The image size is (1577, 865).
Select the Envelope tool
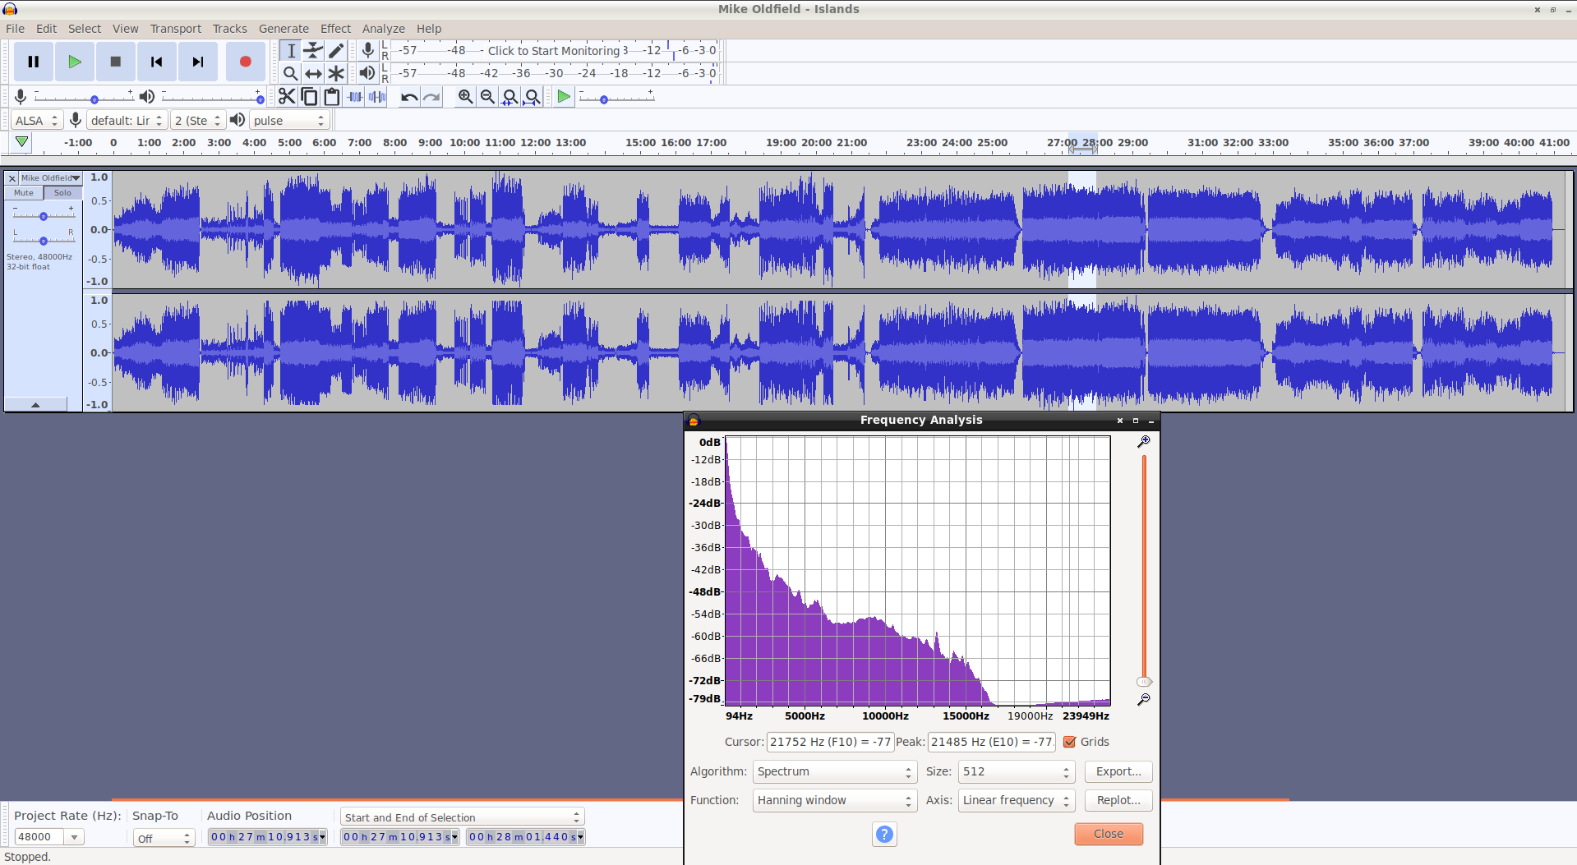(x=313, y=51)
